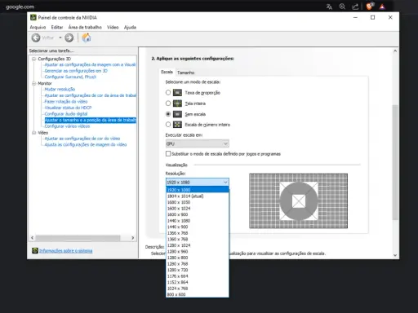
Task: Open the Vídeo menu
Action: [x=113, y=27]
